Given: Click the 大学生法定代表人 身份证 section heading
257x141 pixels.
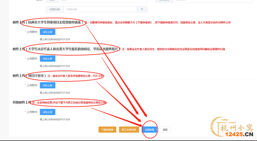Looking at the screenshot, I should [x=73, y=49].
